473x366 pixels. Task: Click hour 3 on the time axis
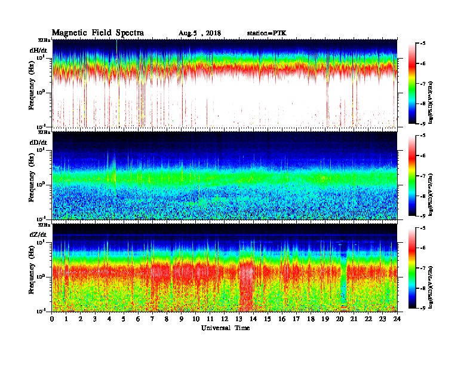[95, 319]
